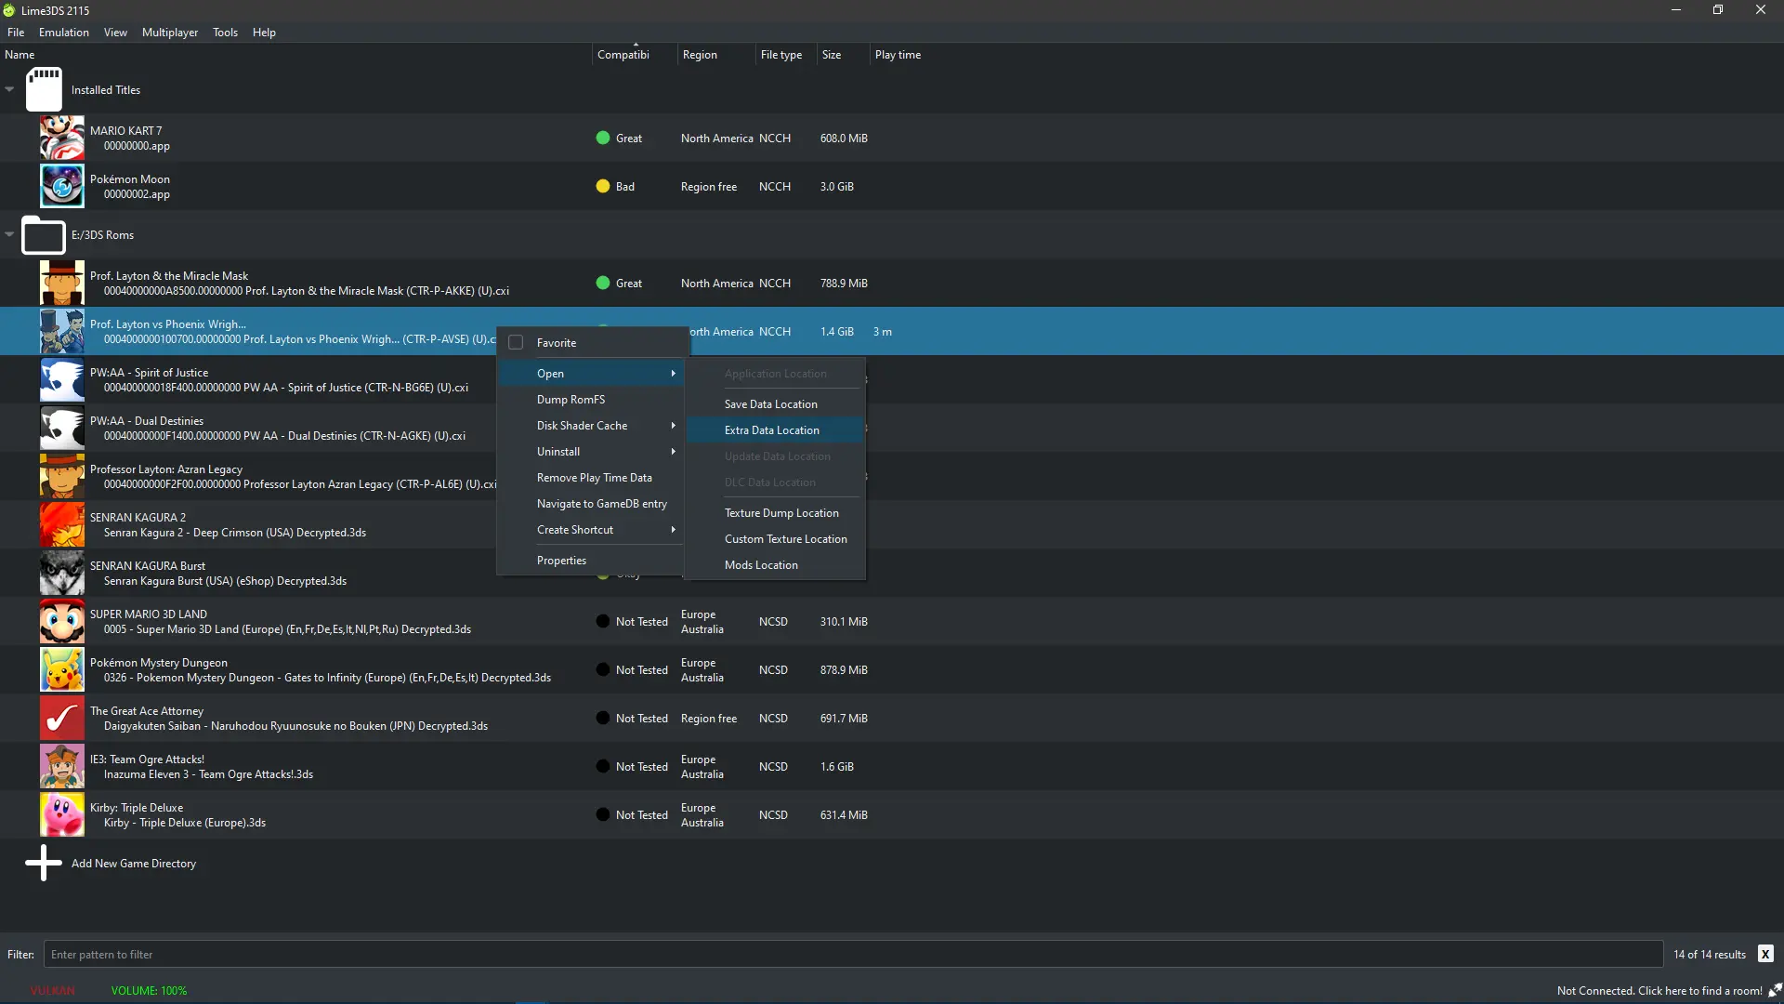Choose Texture Dump Location
Screen dimensions: 1784x1004
click(776, 512)
